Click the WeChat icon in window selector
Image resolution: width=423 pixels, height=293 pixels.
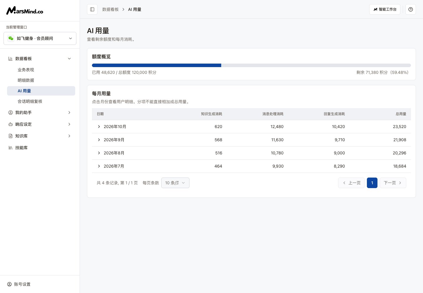click(x=11, y=38)
